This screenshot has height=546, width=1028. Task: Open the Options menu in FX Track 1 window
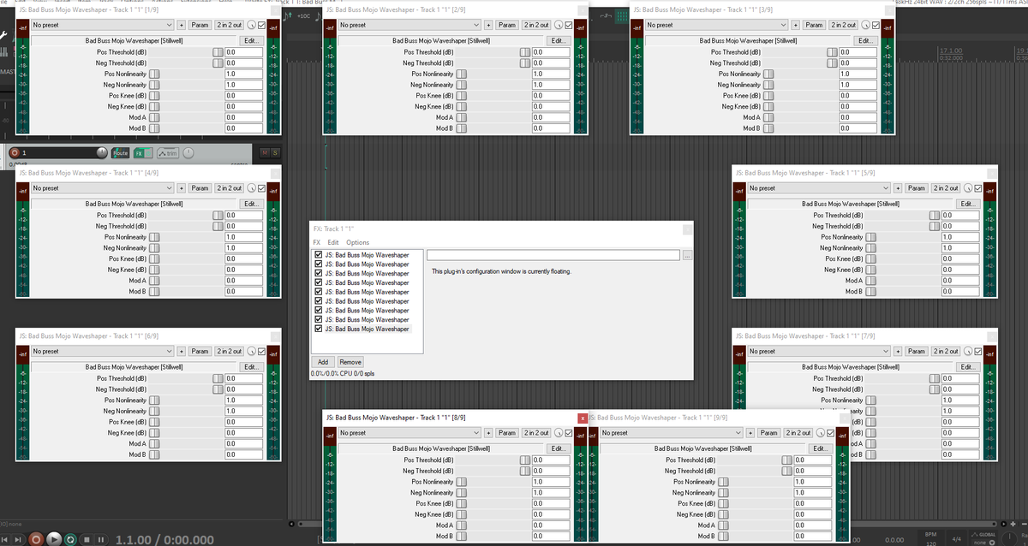(358, 242)
